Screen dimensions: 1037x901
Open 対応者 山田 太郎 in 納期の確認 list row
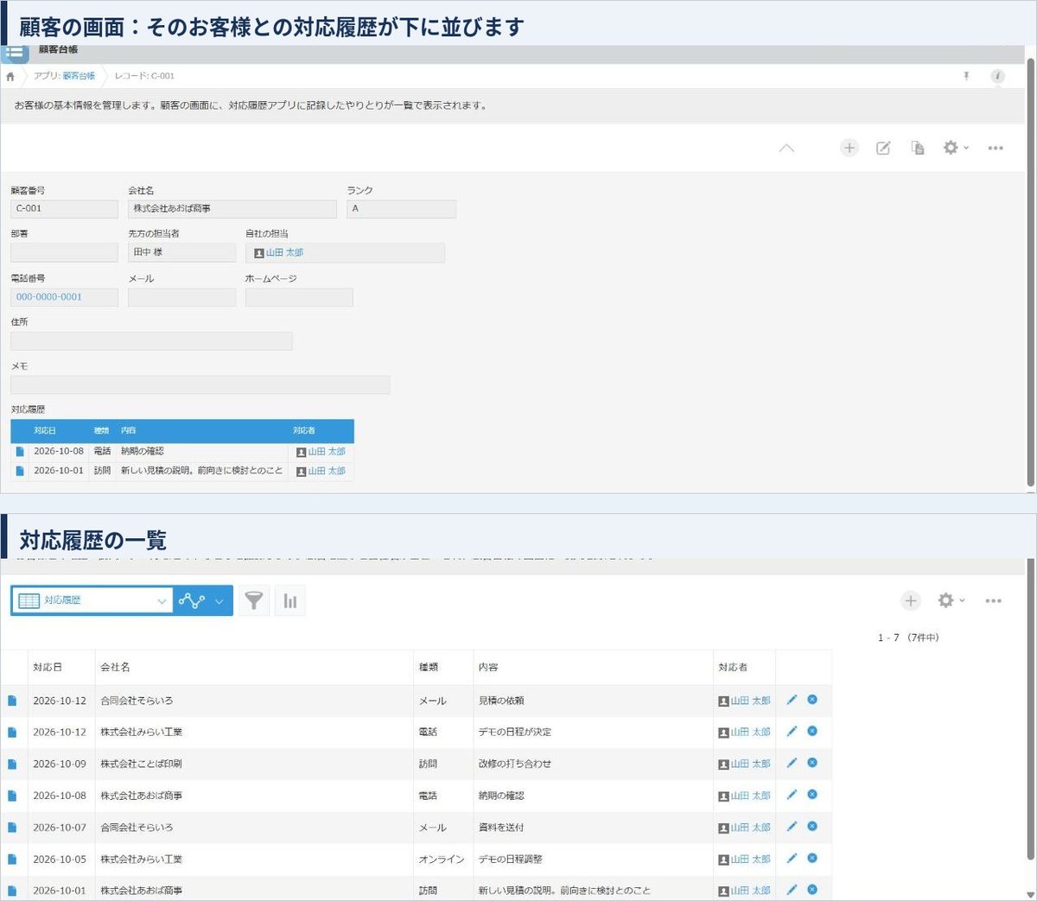pos(750,796)
